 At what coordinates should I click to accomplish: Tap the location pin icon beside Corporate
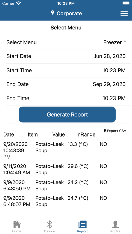click(x=52, y=13)
